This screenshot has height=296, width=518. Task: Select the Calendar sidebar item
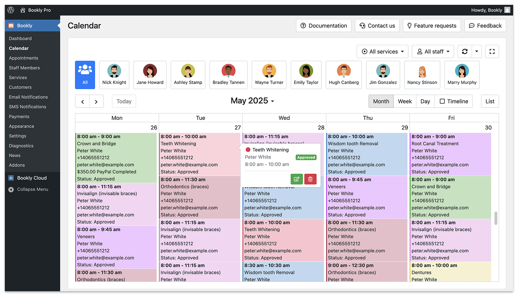[x=19, y=48]
